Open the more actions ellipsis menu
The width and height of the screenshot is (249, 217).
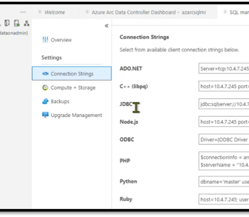pyautogui.click(x=23, y=12)
